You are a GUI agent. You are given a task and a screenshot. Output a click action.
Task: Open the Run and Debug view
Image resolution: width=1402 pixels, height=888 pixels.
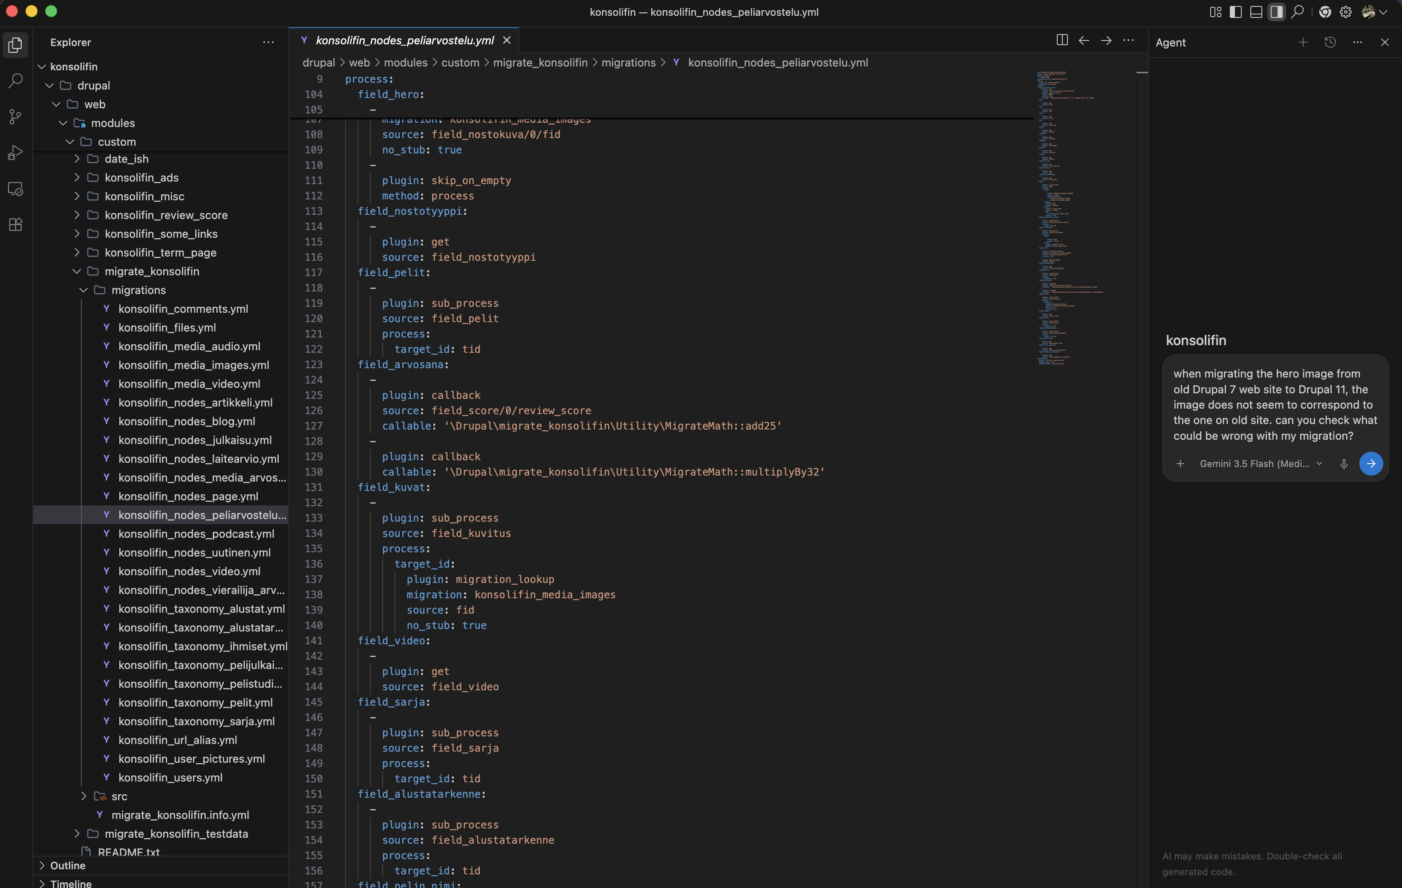[16, 153]
